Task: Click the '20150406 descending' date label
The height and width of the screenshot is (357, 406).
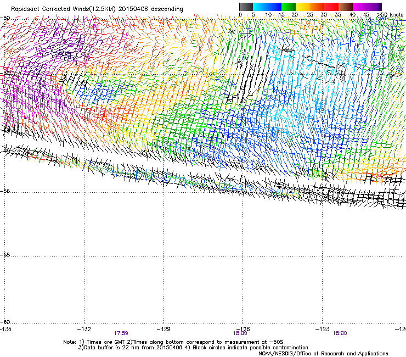Action: [x=150, y=9]
